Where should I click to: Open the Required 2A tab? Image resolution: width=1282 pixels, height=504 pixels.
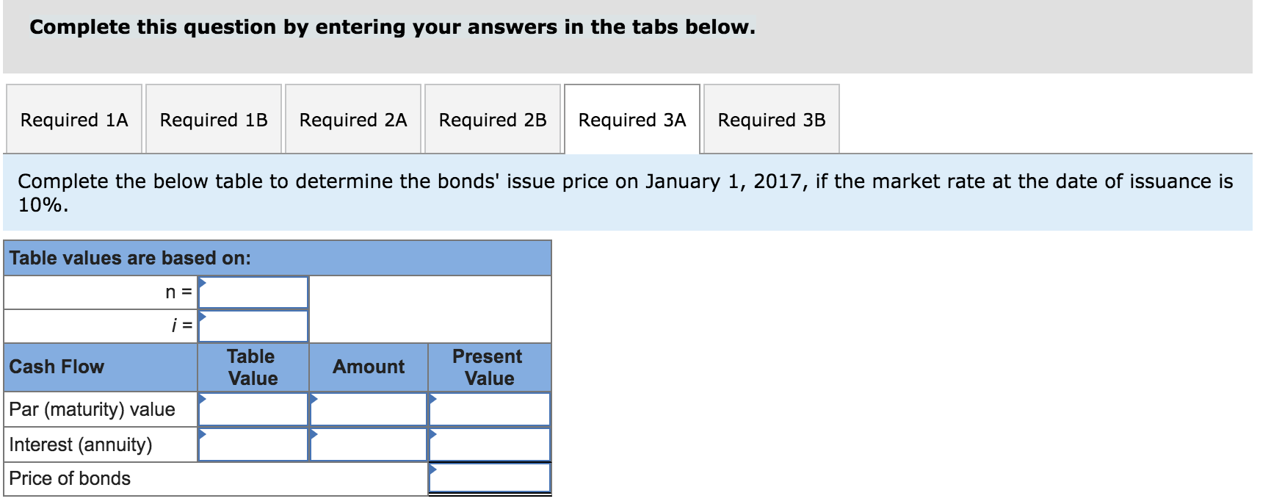click(x=353, y=119)
